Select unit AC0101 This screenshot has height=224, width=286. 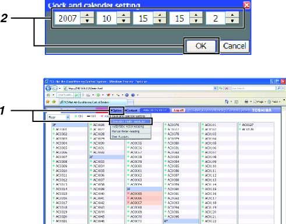tap(211, 125)
